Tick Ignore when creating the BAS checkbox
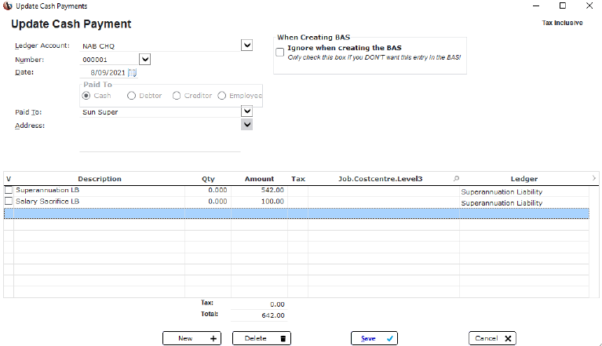The height and width of the screenshot is (346, 602). pos(280,52)
